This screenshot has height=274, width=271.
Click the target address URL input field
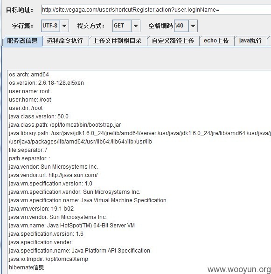pos(156,10)
